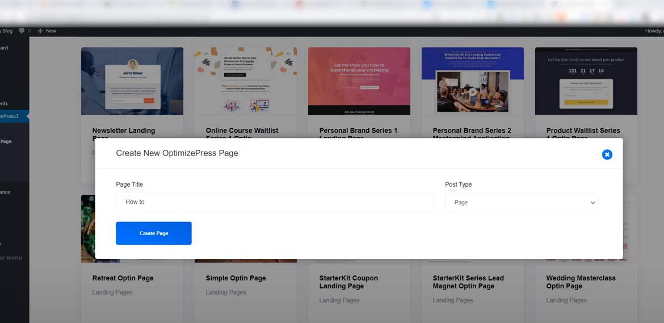The height and width of the screenshot is (323, 664).
Task: Click Landing Pages under Simple Optin Page
Action: pyautogui.click(x=226, y=292)
